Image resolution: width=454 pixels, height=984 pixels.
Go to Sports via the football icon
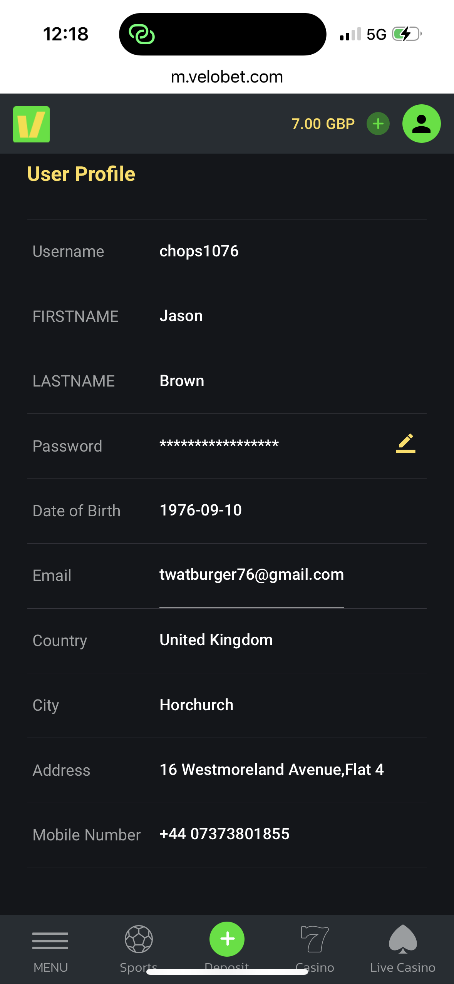coord(139,939)
